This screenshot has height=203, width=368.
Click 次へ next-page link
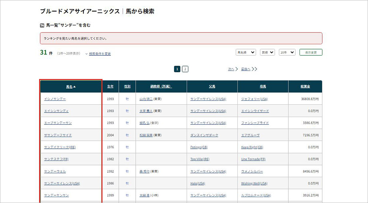point(231,69)
